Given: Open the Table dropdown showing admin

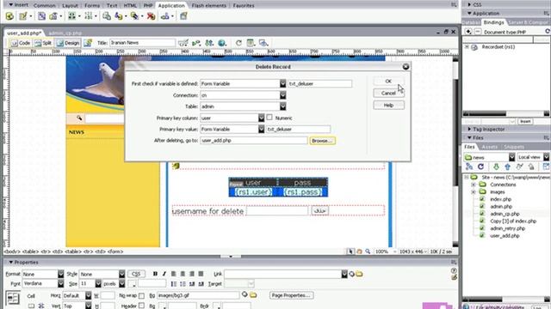Looking at the screenshot, I should pos(282,106).
